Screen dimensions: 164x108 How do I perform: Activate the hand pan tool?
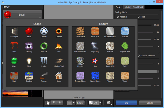pyautogui.click(x=48, y=103)
